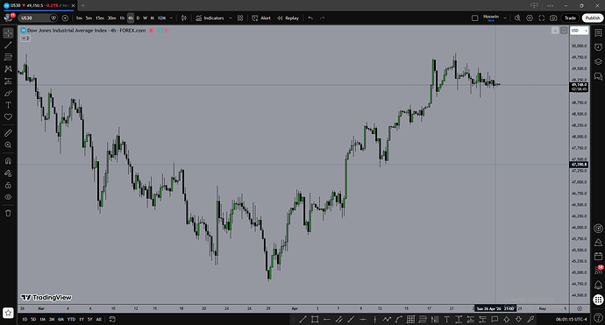Open the chats panel icon

[598, 76]
